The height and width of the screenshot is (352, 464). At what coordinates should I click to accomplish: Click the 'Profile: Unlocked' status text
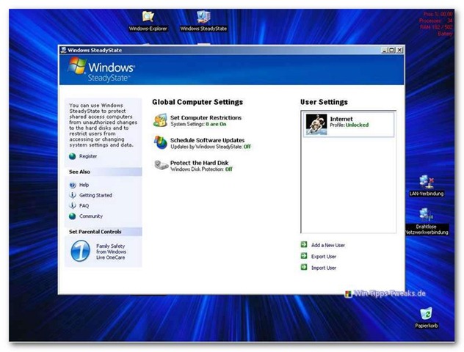tap(349, 125)
